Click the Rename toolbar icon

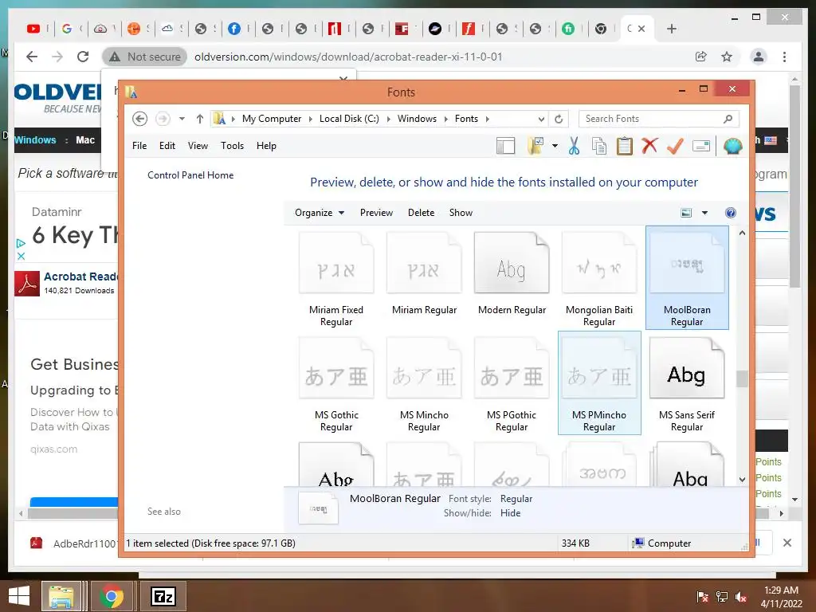click(x=701, y=147)
